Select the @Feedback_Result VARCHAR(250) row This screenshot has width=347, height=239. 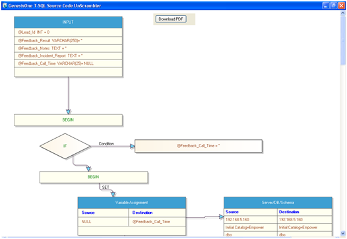pyautogui.click(x=68, y=40)
